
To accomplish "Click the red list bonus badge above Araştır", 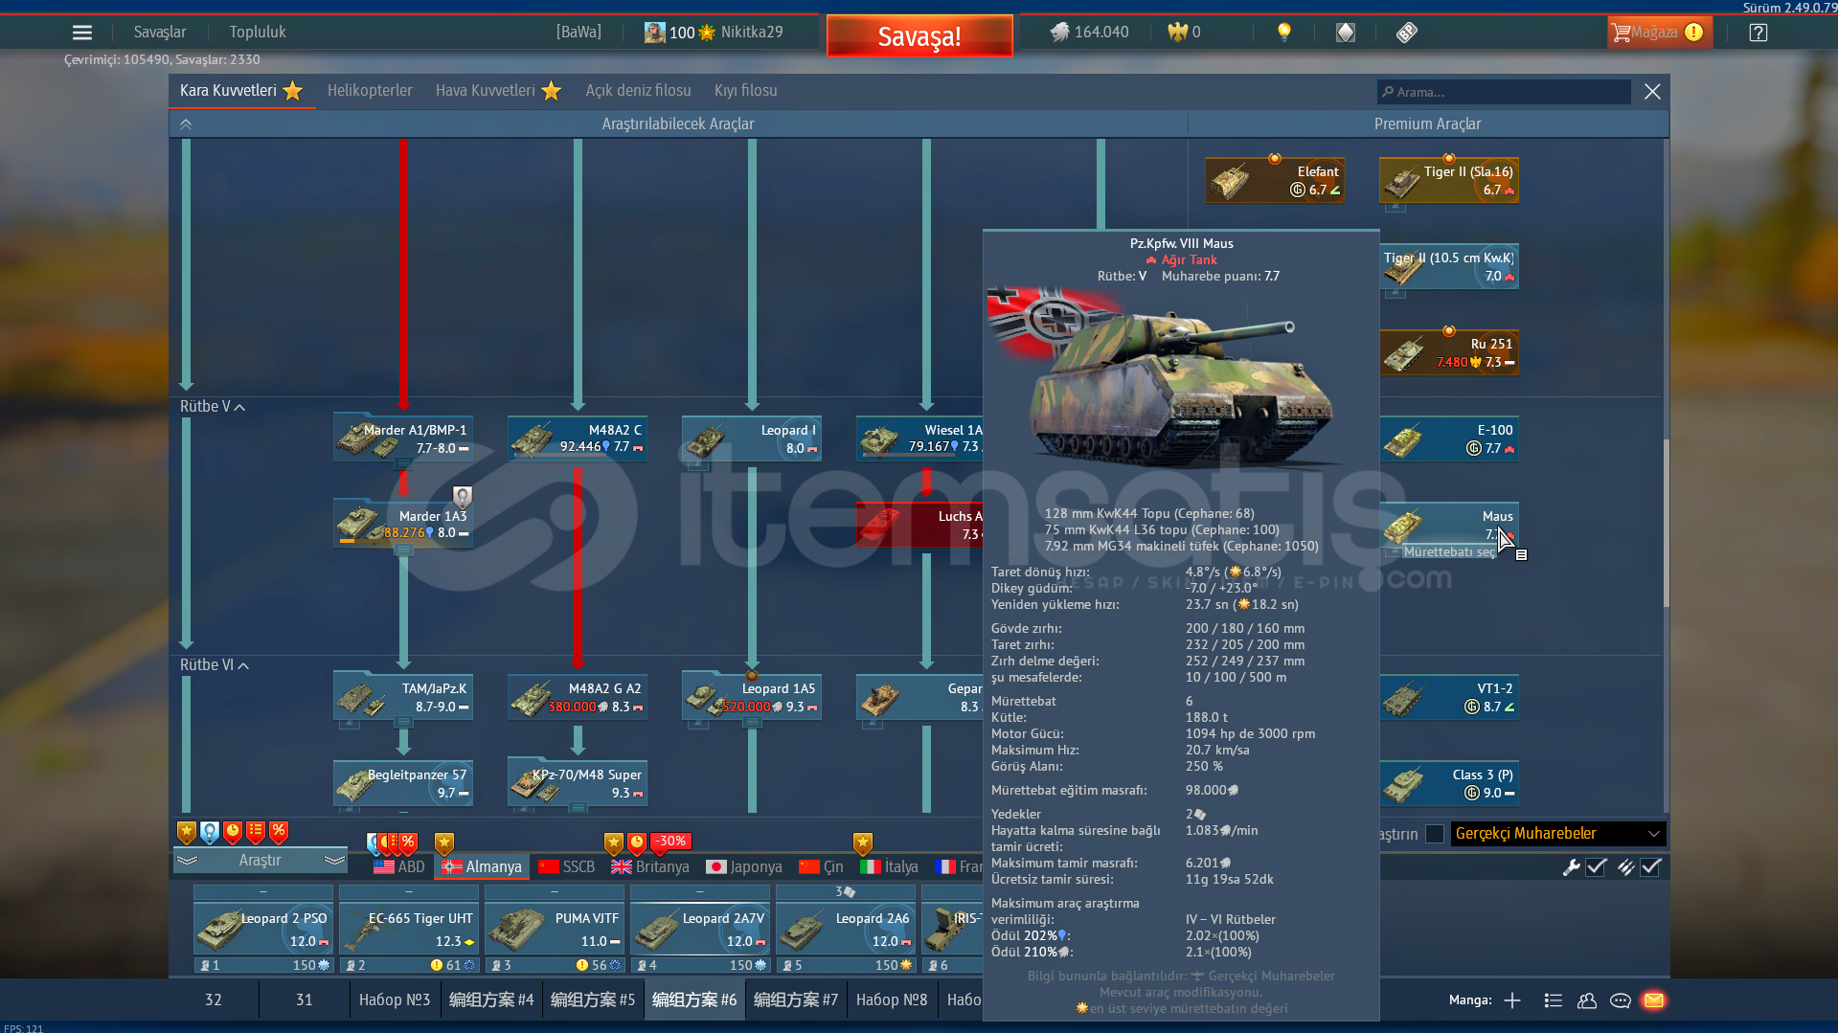I will tap(256, 832).
